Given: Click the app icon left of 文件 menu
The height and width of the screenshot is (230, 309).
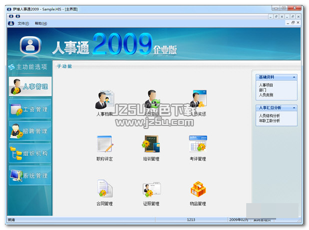Looking at the screenshot, I should pos(11,23).
